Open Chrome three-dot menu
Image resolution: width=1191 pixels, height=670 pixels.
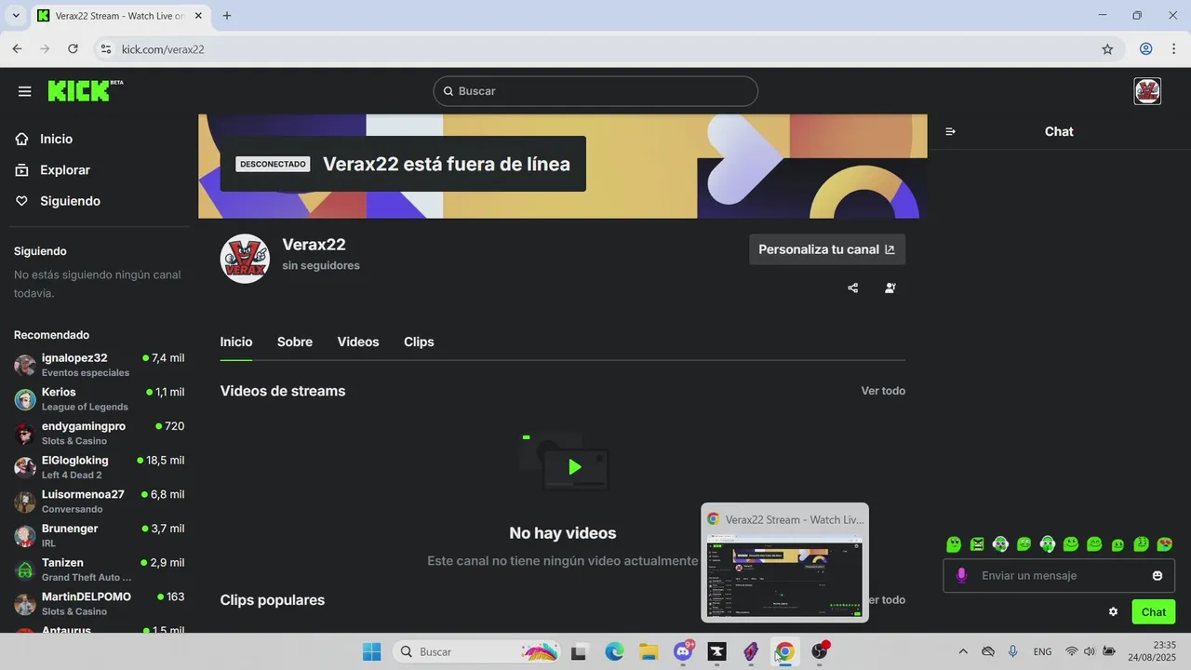point(1175,49)
